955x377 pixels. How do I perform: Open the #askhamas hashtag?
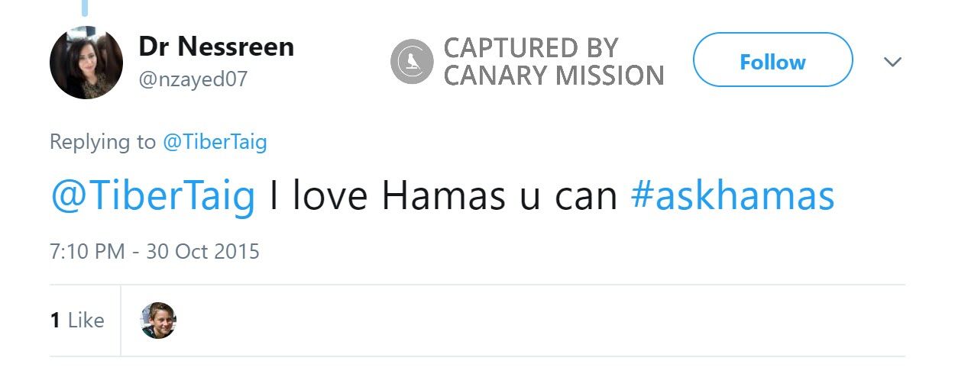coord(732,197)
